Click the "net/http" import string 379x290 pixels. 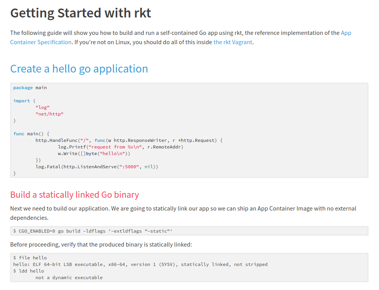pyautogui.click(x=49, y=114)
